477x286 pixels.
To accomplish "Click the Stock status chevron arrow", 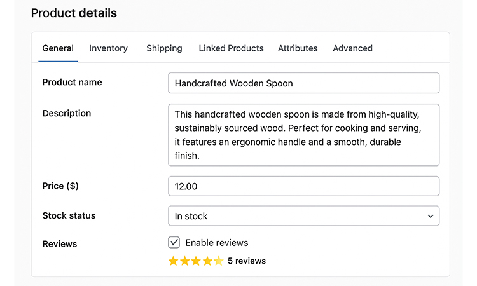I will 431,216.
